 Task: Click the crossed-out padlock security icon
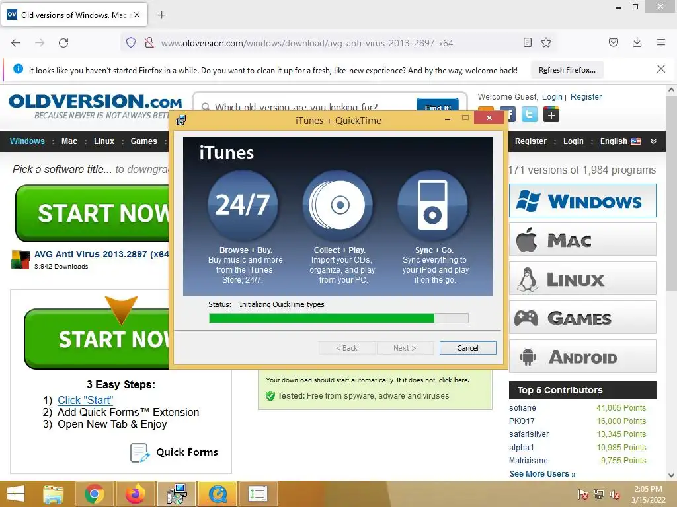tap(149, 42)
